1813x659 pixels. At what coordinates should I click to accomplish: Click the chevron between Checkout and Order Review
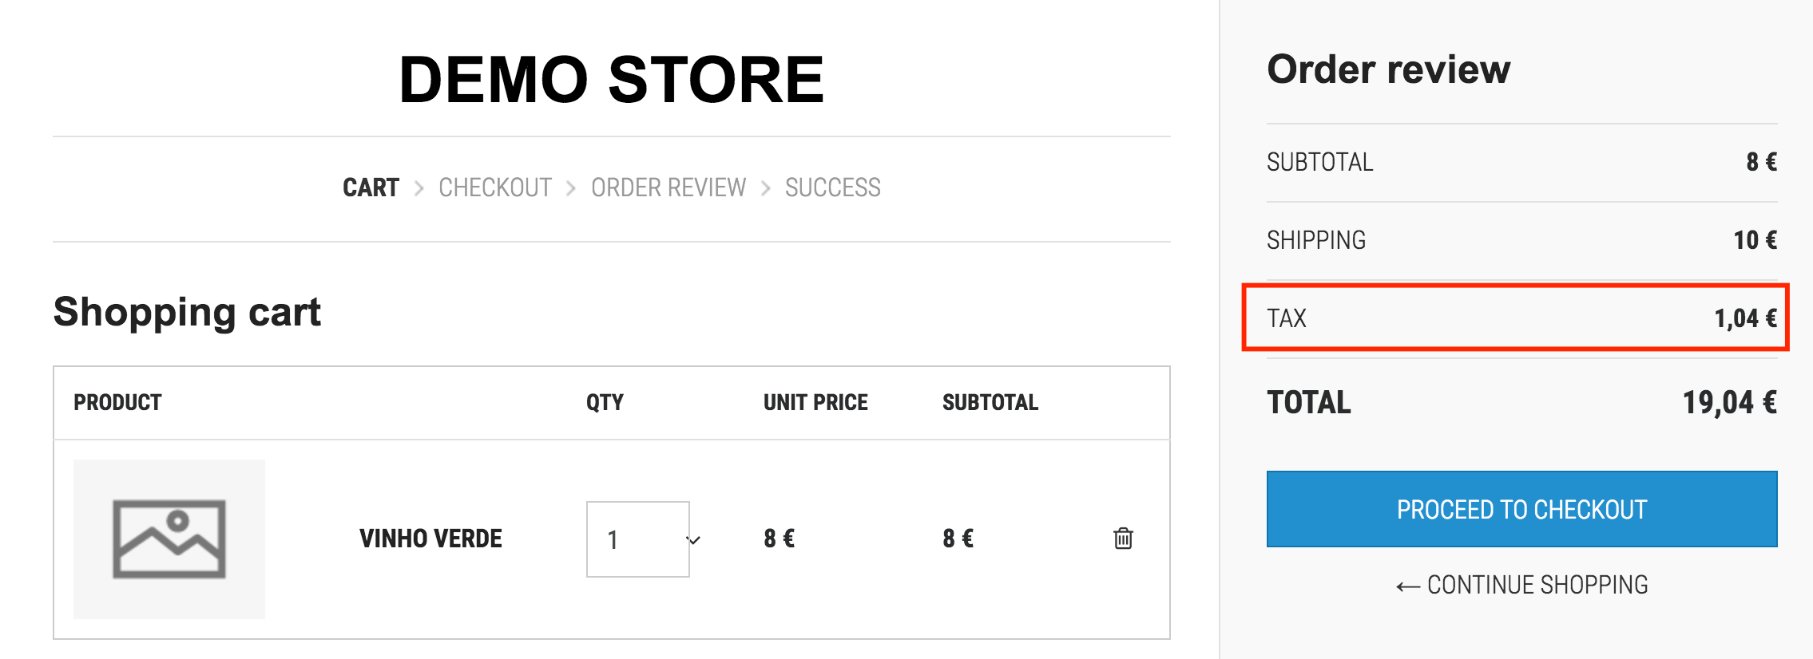click(571, 188)
